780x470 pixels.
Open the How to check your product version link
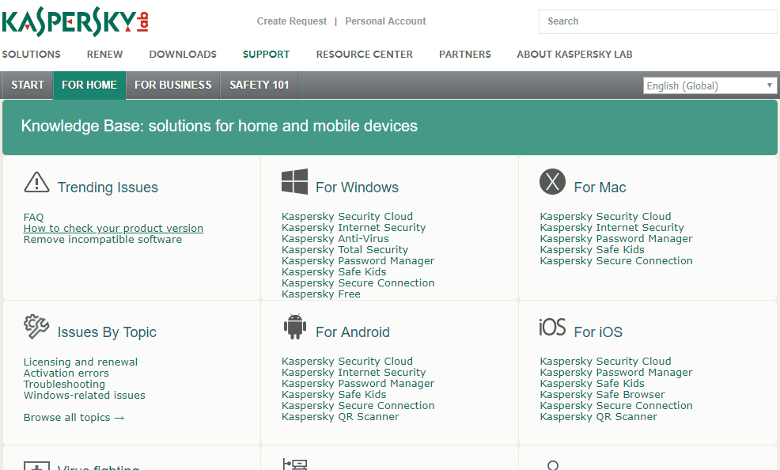coord(112,228)
